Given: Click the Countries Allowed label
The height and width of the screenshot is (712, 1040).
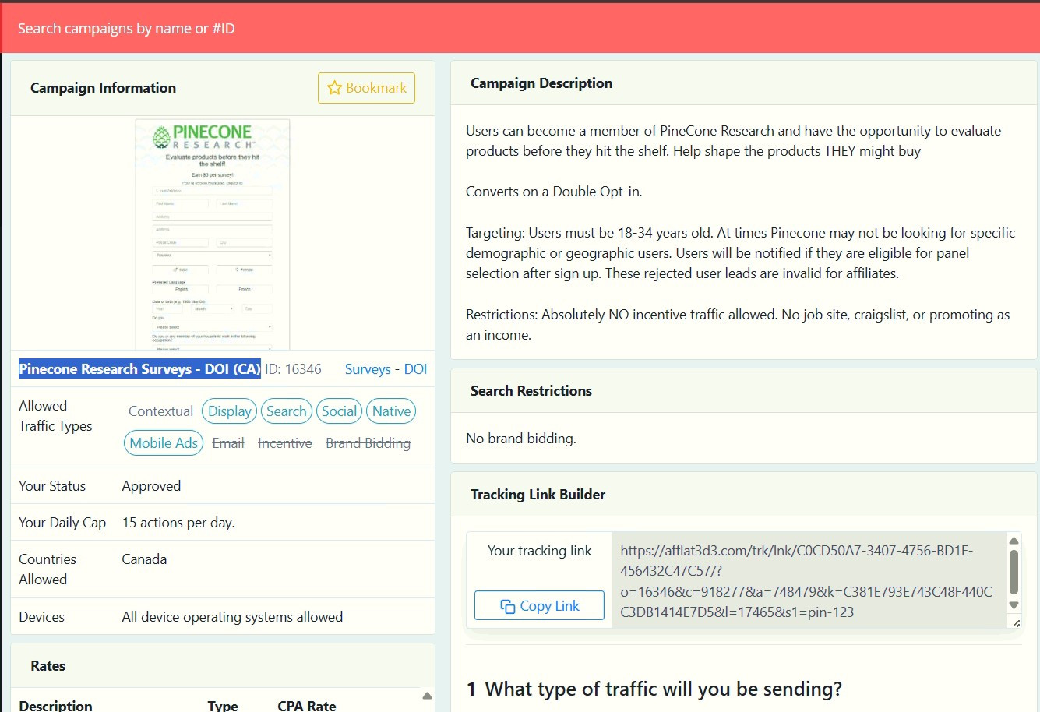Looking at the screenshot, I should pyautogui.click(x=48, y=569).
